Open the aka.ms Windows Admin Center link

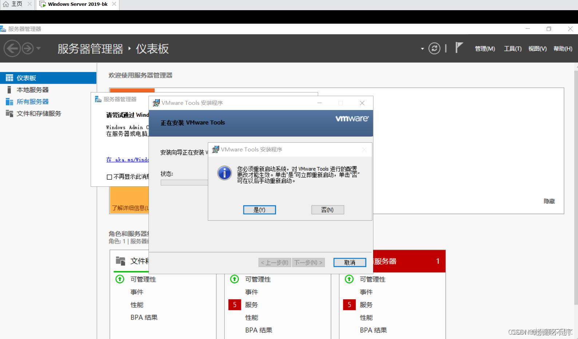(x=127, y=160)
